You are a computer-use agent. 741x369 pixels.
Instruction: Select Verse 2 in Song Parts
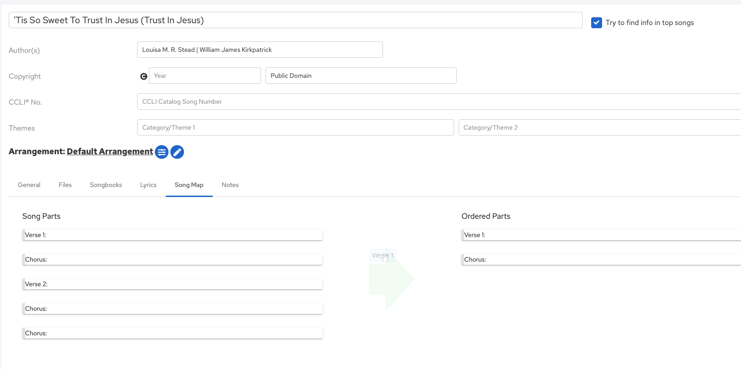point(172,284)
